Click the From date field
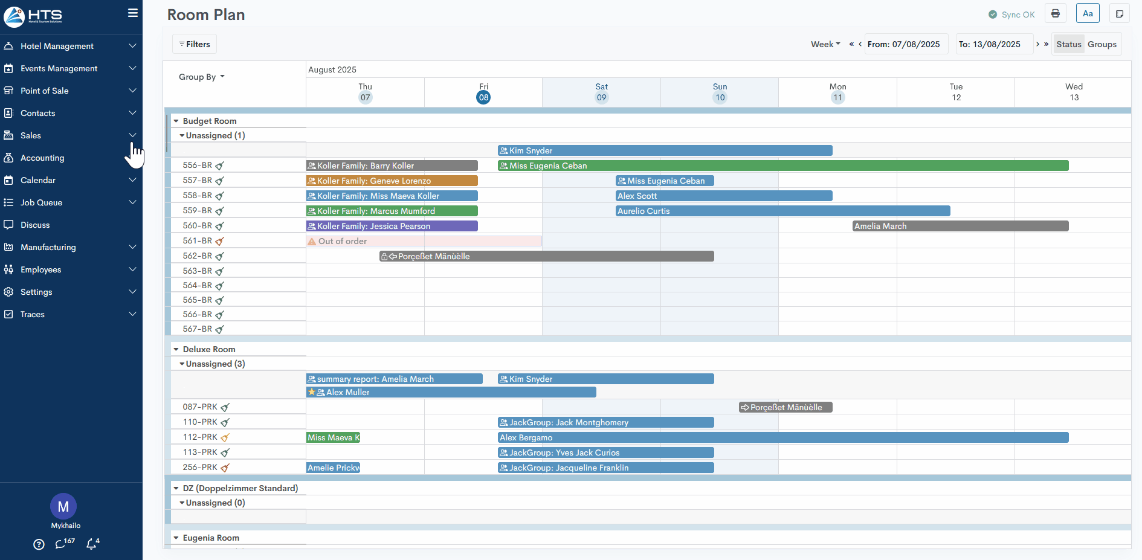The width and height of the screenshot is (1142, 560). click(903, 44)
